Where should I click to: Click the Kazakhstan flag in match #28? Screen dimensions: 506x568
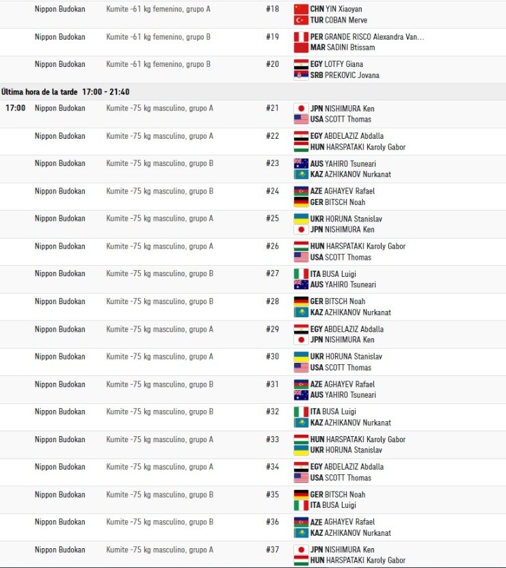coord(301,312)
